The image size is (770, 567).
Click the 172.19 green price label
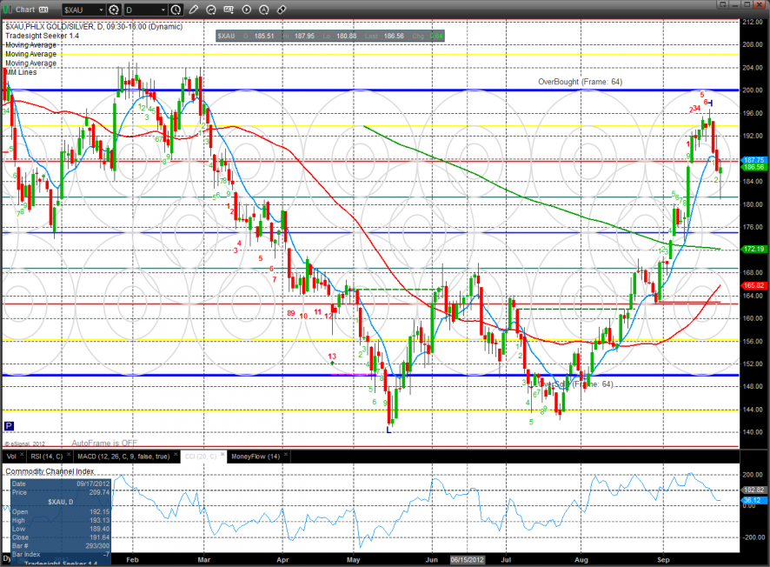[x=753, y=249]
